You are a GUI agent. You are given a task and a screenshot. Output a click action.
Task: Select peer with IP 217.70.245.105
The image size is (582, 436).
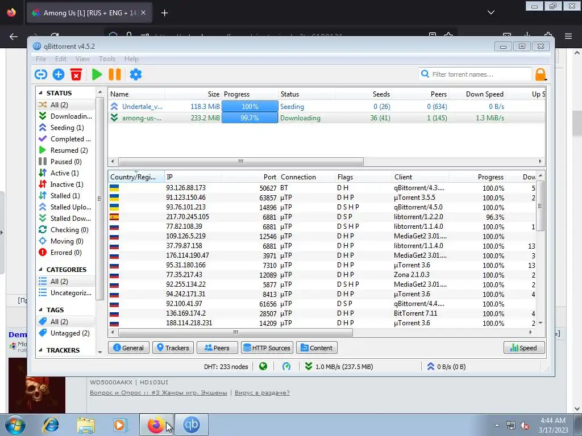[322, 217]
